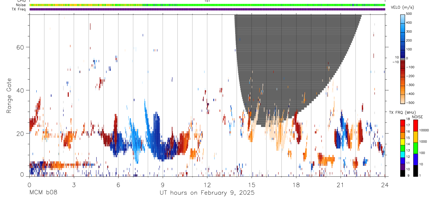Click the -400 label on velocity scale
Viewport: 433px width, 200px height.
[411, 94]
